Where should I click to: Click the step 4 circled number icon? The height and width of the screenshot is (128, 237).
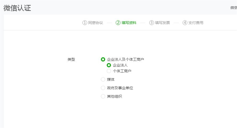[185, 23]
